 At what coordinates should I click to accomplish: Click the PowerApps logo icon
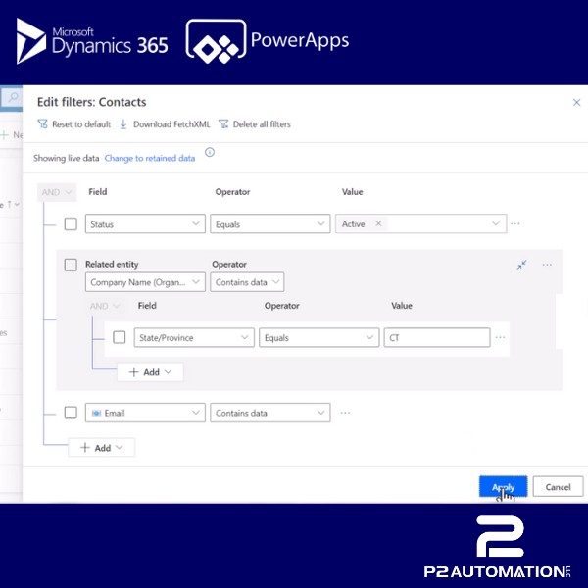(216, 41)
